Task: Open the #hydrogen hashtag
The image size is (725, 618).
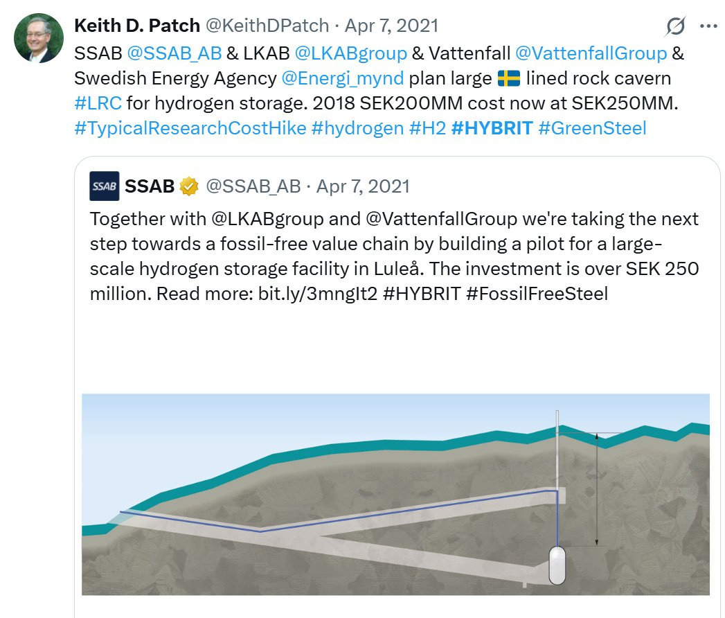Action: [x=357, y=128]
